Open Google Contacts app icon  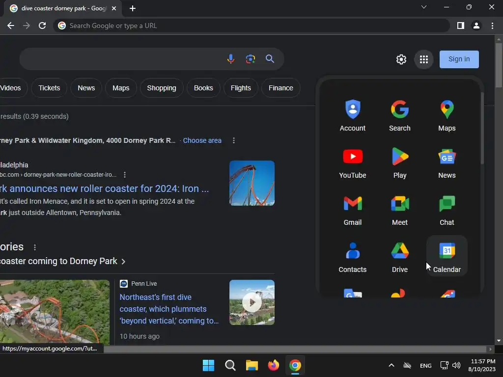[x=353, y=257]
